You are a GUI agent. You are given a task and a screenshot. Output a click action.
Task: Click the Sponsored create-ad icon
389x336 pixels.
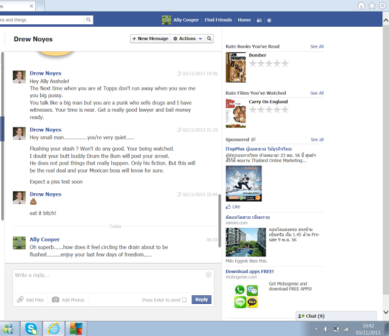click(253, 139)
